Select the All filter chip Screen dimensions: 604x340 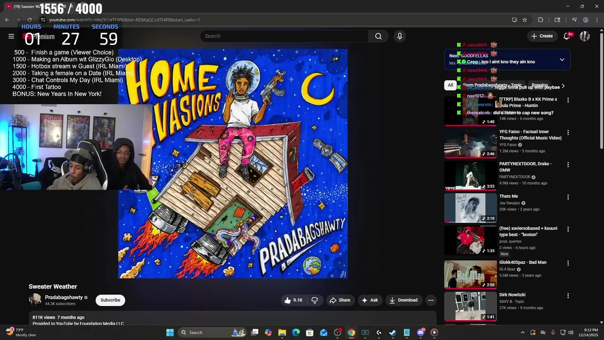tap(450, 85)
